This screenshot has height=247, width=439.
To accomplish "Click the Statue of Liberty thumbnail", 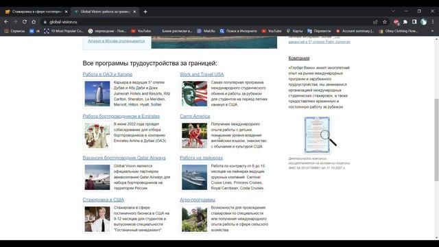I will coord(195,93).
